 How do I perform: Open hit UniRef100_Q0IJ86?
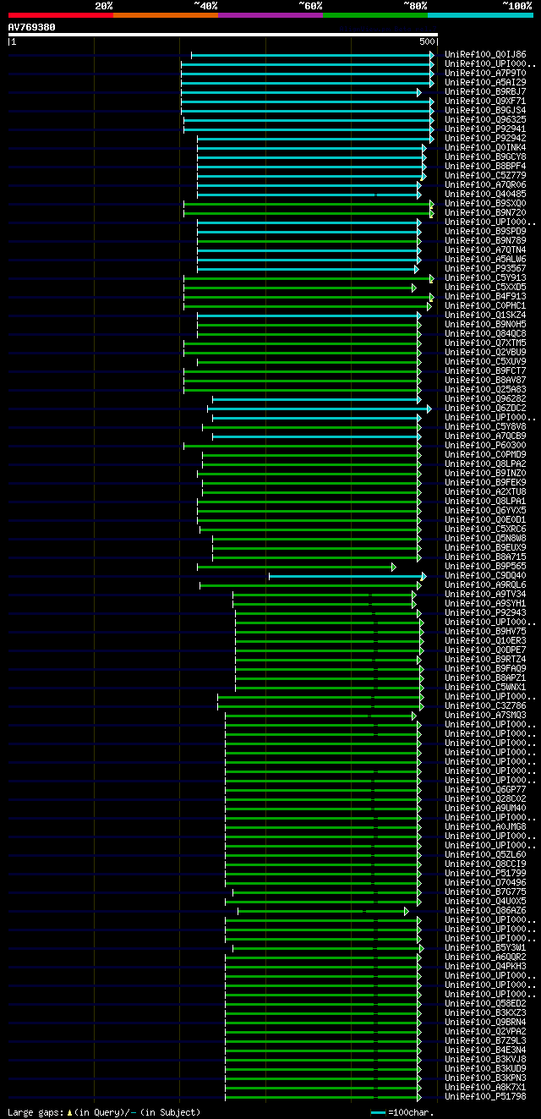485,55
